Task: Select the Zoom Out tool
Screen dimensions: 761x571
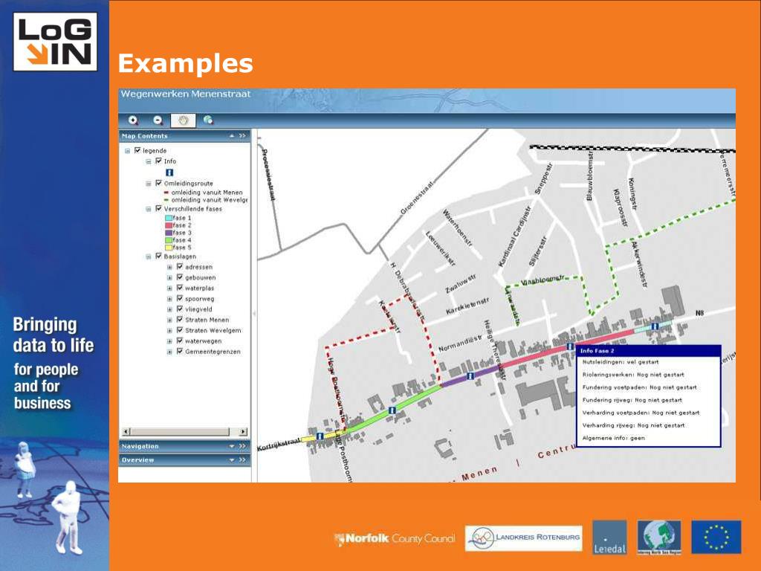Action: (158, 120)
